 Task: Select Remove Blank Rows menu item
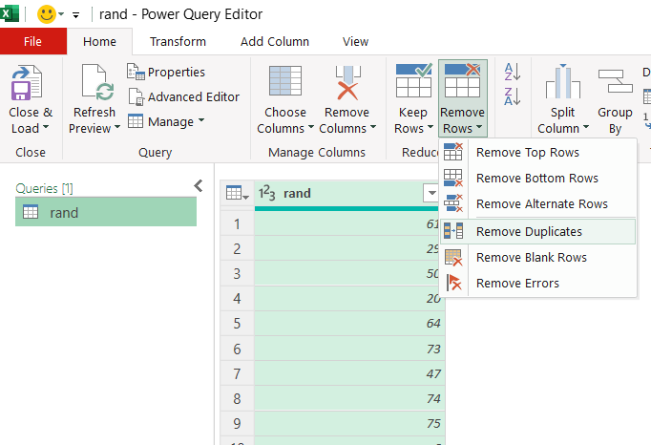[531, 257]
